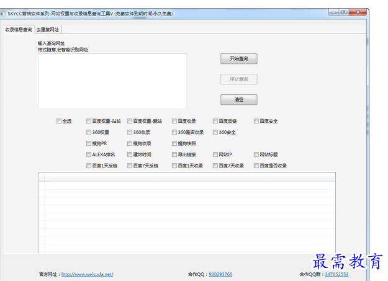Start the query with 开始查询 button
The width and height of the screenshot is (388, 281).
tap(239, 59)
